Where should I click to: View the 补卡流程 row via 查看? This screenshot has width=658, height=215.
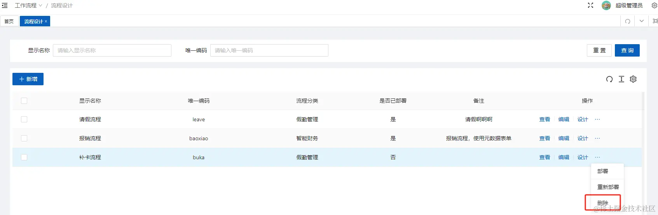(545, 157)
